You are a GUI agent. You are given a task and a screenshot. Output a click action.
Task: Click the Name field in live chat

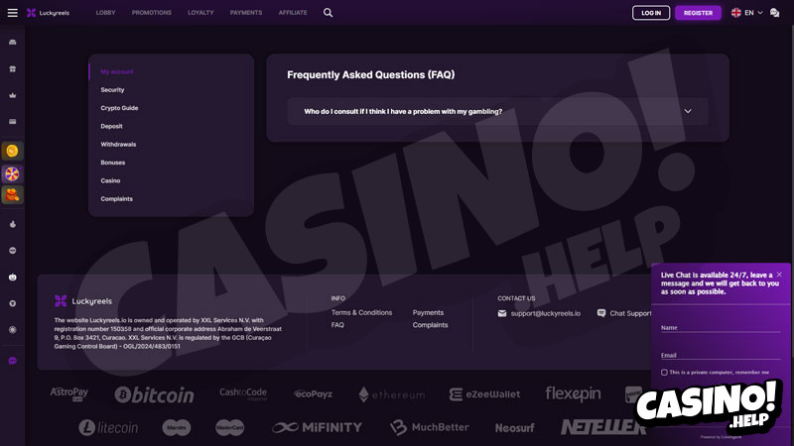721,326
